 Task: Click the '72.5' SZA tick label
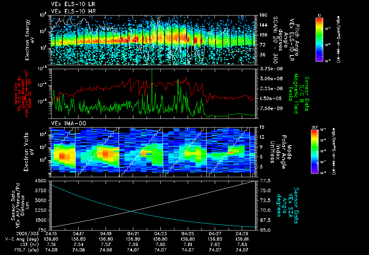(x=265, y=200)
